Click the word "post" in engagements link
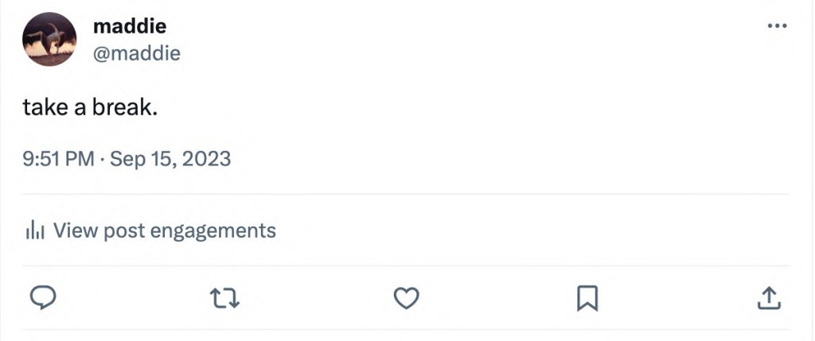 [x=124, y=231]
